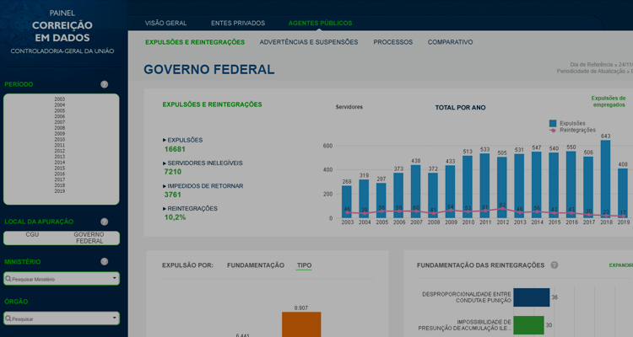Click the Expulsões de empregados link

608,101
